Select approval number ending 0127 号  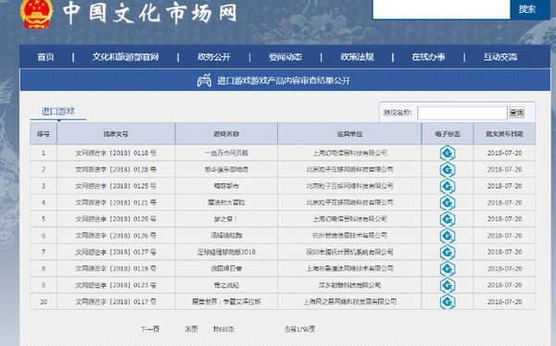116,253
